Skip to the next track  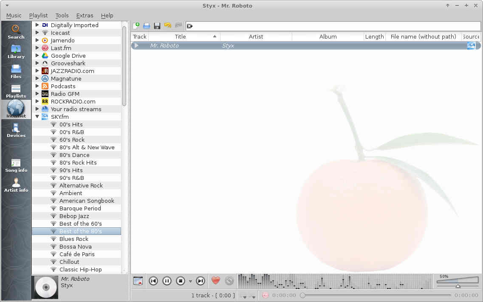coord(200,281)
